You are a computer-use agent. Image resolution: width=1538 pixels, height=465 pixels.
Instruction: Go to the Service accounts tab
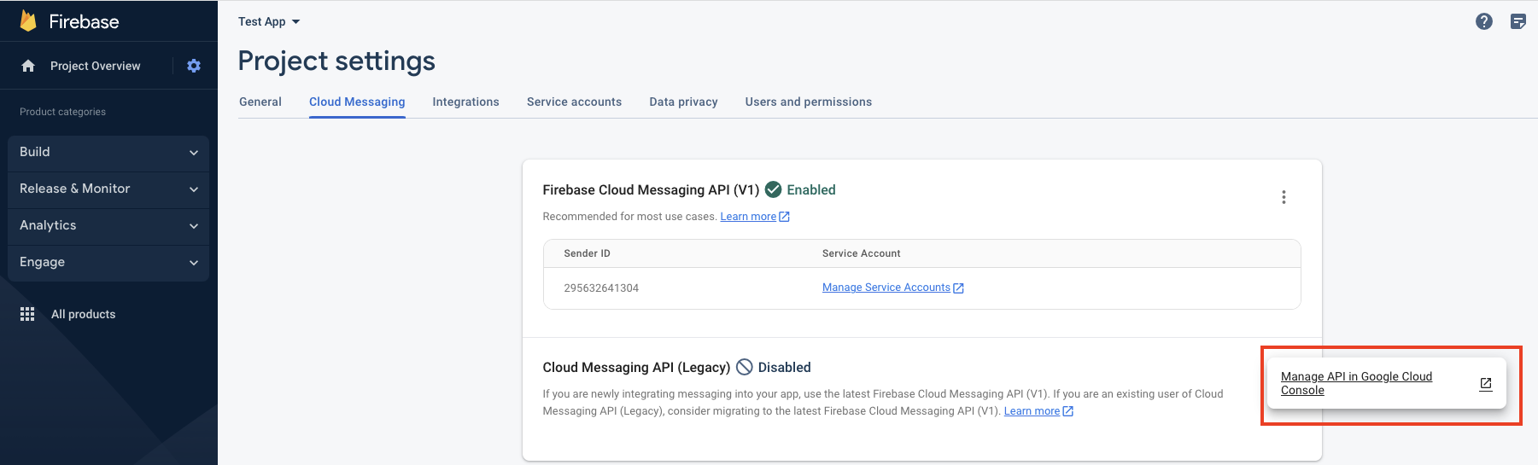coord(574,102)
